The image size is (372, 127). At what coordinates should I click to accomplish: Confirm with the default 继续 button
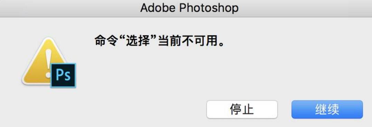tap(327, 109)
